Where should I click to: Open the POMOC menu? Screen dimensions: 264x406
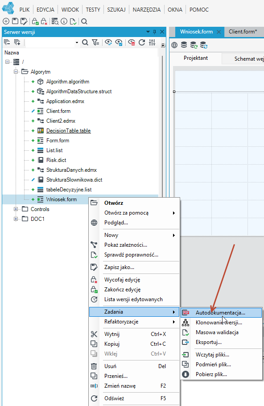[x=199, y=9]
